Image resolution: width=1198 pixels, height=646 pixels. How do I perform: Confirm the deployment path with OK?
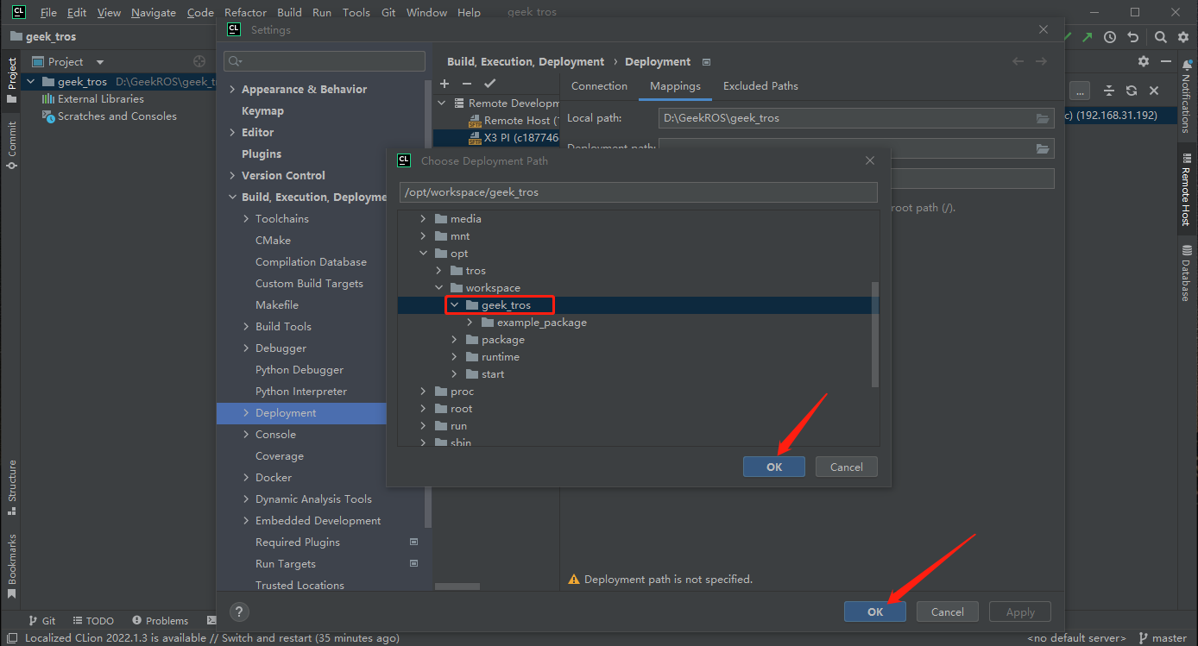click(x=774, y=467)
